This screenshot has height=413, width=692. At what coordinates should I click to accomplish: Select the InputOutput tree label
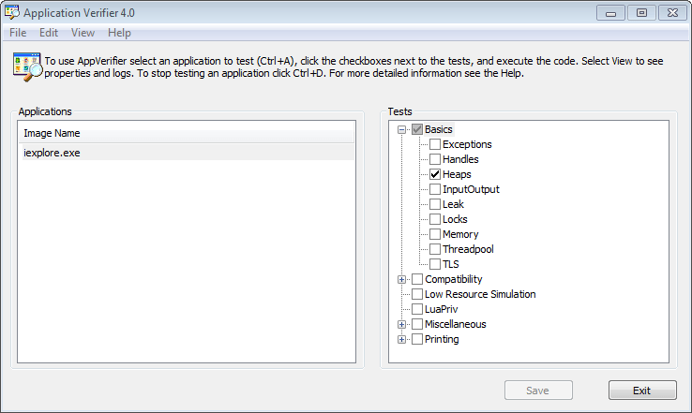coord(471,189)
